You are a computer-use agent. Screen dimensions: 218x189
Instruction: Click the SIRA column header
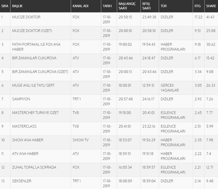point(5,6)
